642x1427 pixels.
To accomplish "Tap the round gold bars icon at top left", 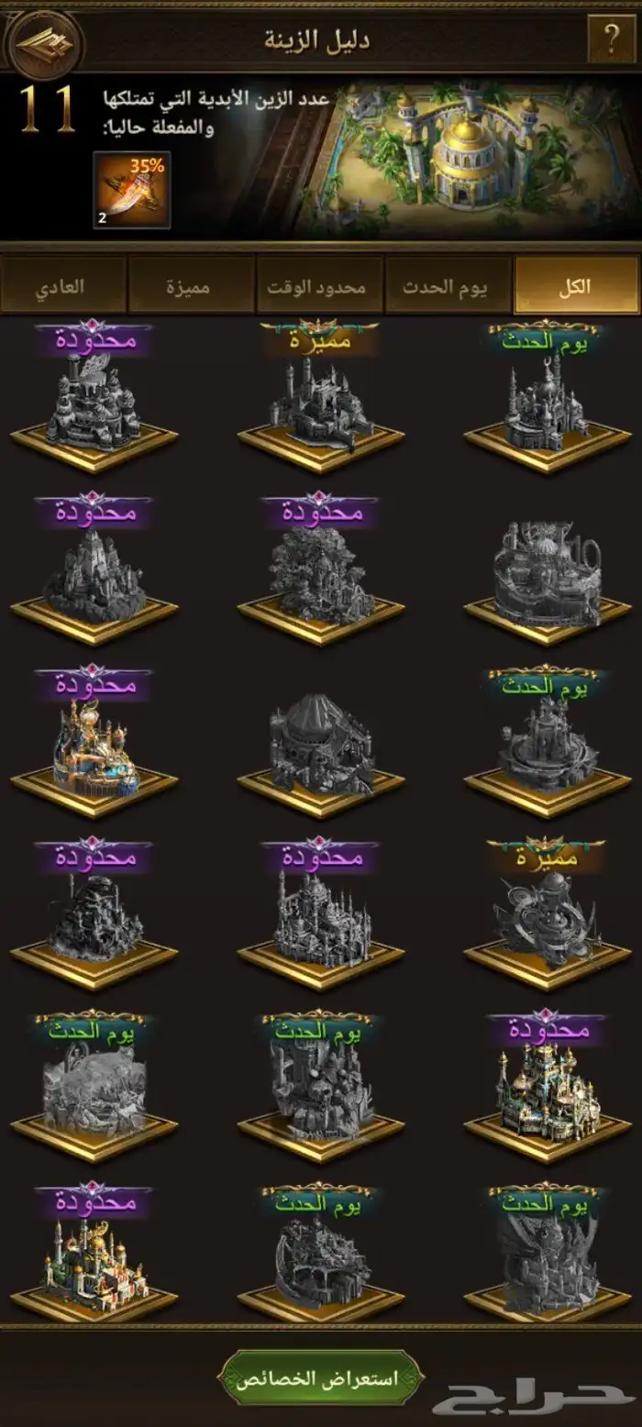I will tap(43, 42).
